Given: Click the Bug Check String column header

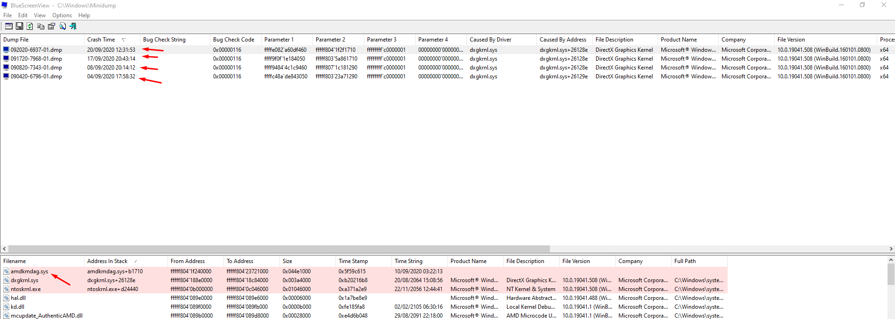Looking at the screenshot, I should pyautogui.click(x=175, y=40).
